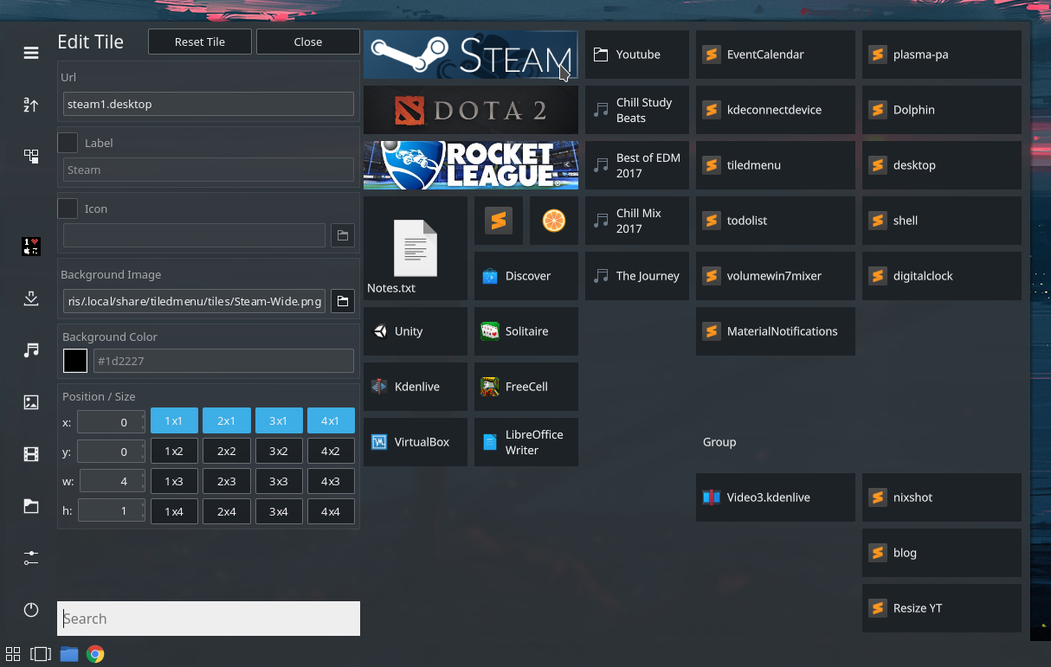Image resolution: width=1051 pixels, height=667 pixels.
Task: Switch to alphabetical sort view
Action: (31, 105)
